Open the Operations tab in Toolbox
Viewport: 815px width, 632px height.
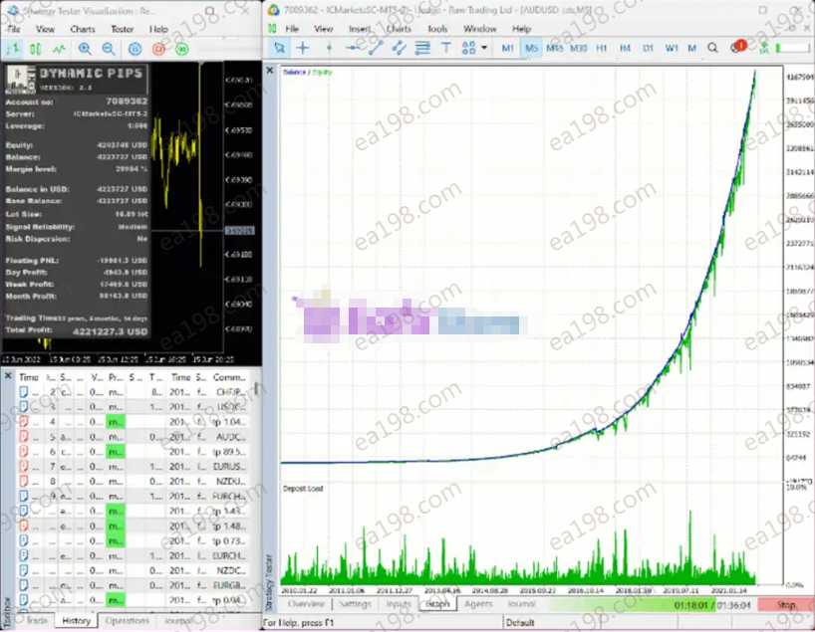(x=128, y=621)
